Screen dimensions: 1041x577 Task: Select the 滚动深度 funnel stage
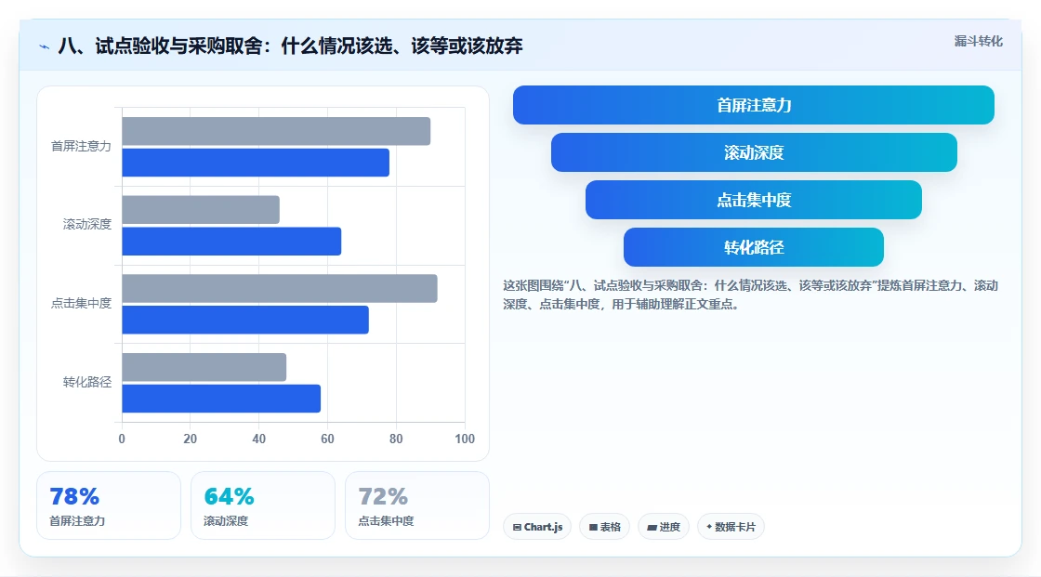(754, 152)
